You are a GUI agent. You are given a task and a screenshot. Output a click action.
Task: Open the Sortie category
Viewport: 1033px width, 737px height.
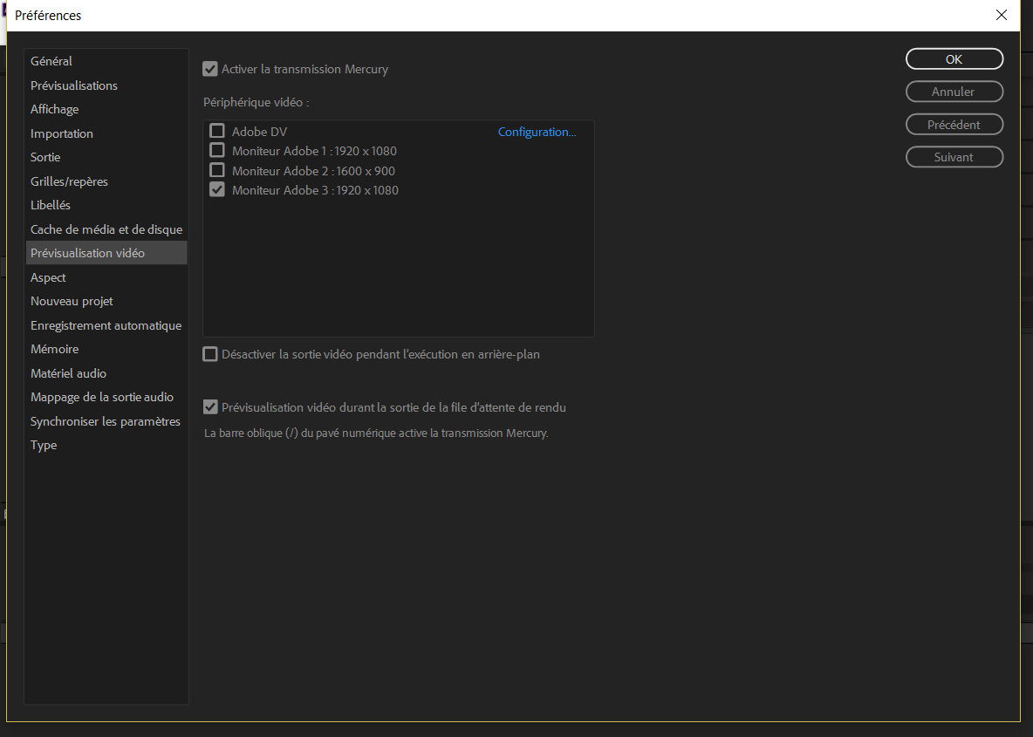point(106,157)
